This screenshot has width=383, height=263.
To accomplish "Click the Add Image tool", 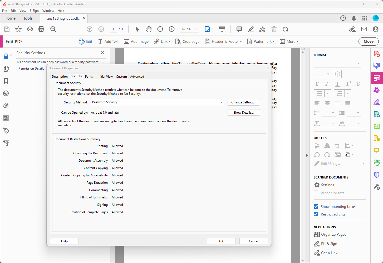I will tap(136, 41).
